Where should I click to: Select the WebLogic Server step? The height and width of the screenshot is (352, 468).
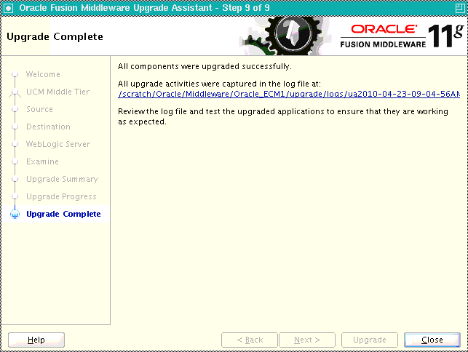point(58,144)
